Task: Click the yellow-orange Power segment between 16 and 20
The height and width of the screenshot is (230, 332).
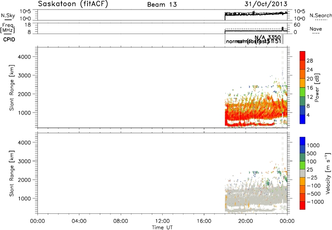Action: (x=303, y=83)
